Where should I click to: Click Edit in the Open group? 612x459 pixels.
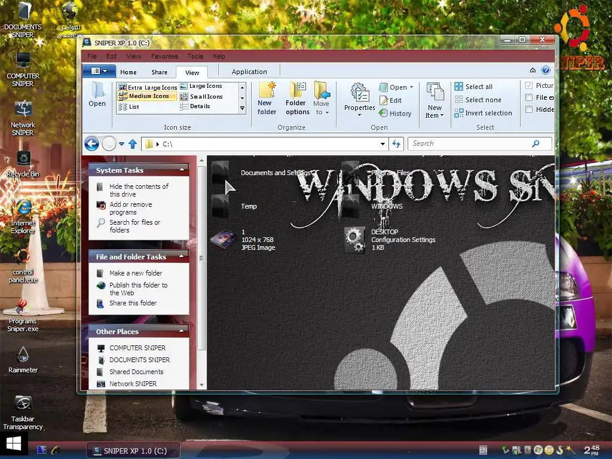coord(391,100)
